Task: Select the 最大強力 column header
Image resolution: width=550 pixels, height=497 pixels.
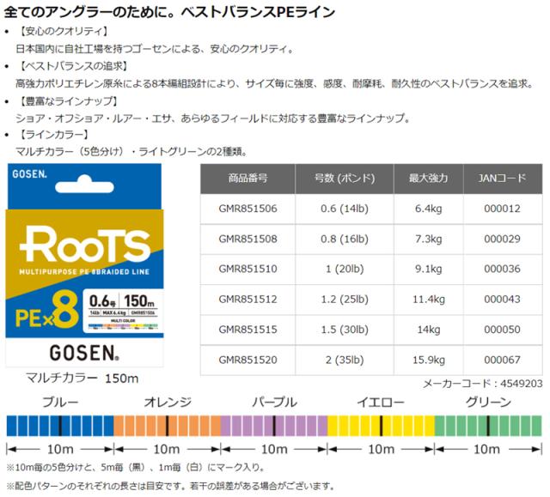Action: pos(428,179)
